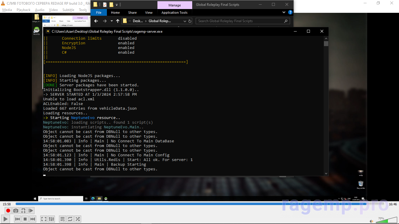This screenshot has width=399, height=224.
Task: Go back in dark explorer navigation
Action: point(96,21)
